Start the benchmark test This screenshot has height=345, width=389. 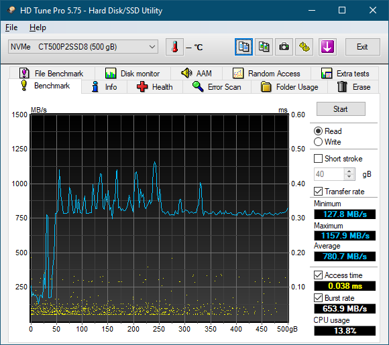341,109
